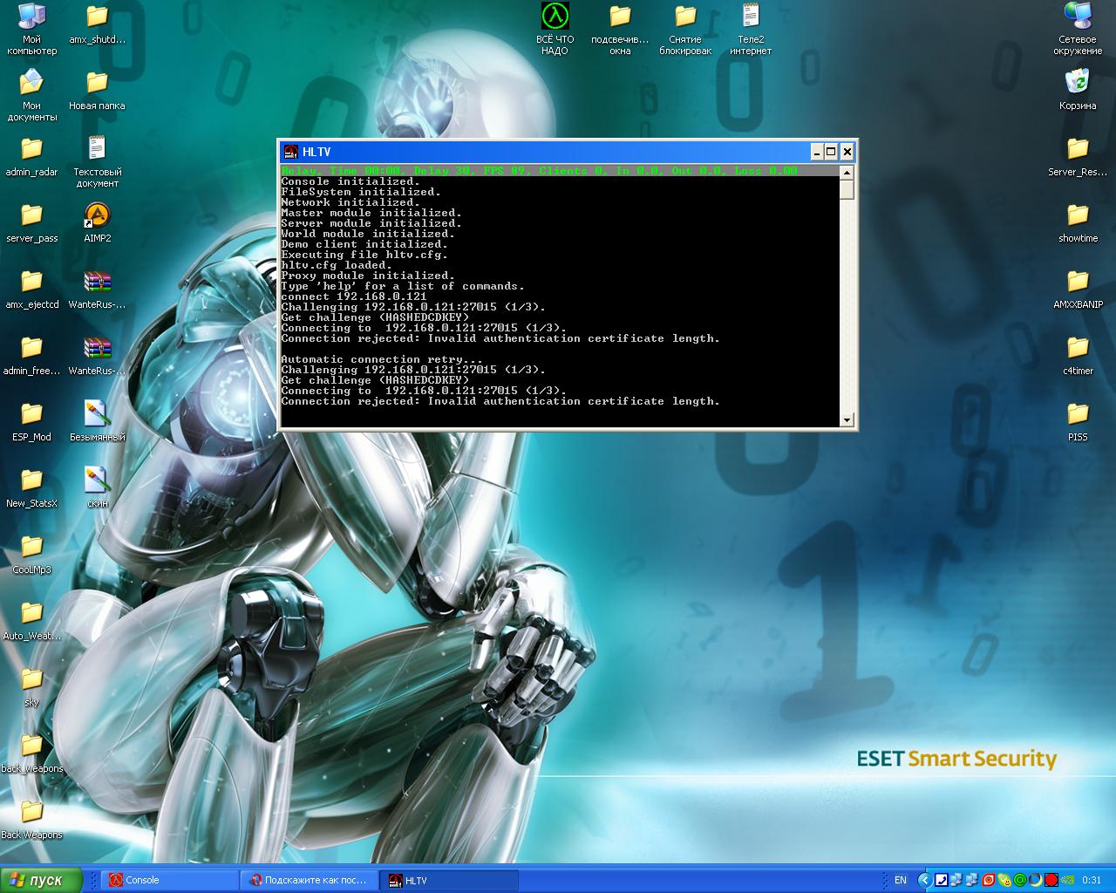Minimize the HLTV window
Viewport: 1116px width, 893px height.
pos(817,152)
